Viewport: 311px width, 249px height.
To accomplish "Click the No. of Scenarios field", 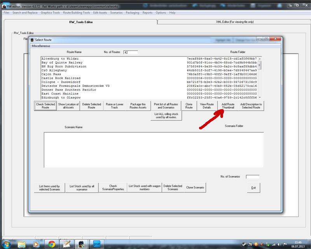I will pos(252,177).
